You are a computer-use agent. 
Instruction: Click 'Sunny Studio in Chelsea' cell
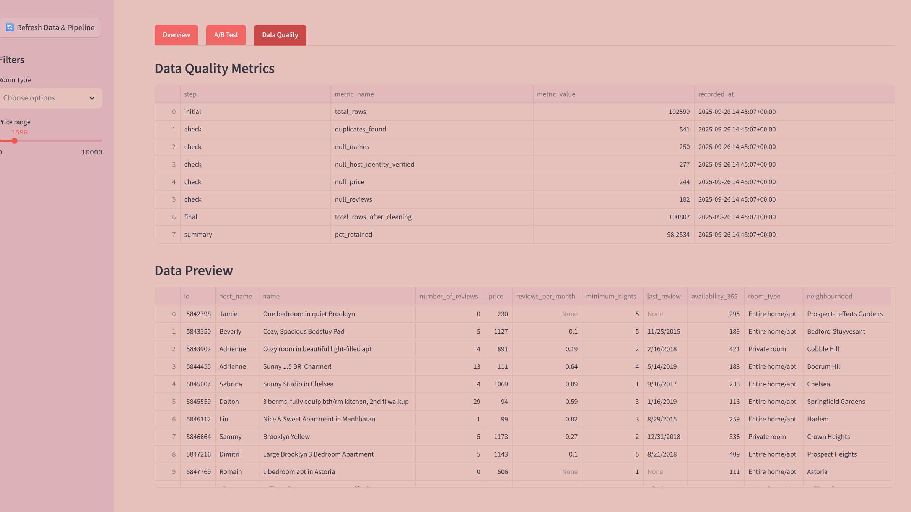pyautogui.click(x=337, y=384)
